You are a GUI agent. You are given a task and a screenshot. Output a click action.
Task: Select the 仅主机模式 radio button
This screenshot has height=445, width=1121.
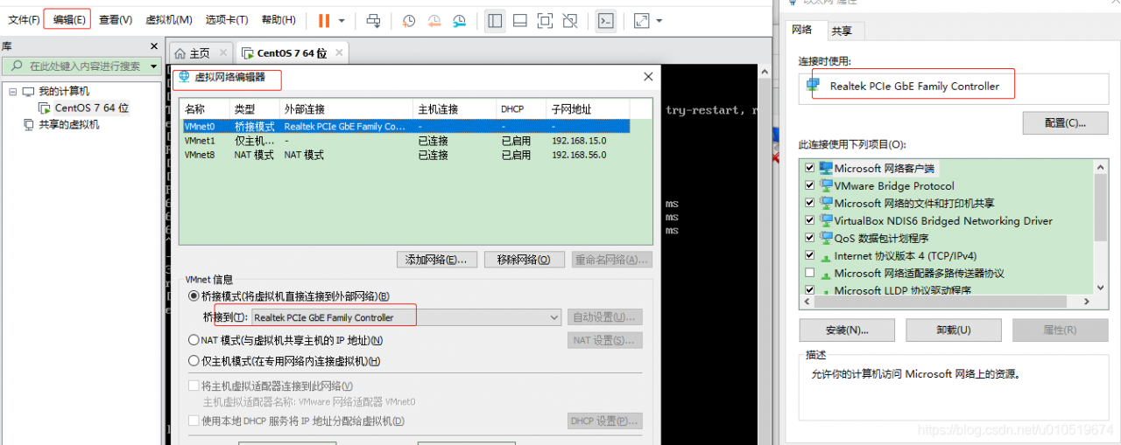point(194,361)
